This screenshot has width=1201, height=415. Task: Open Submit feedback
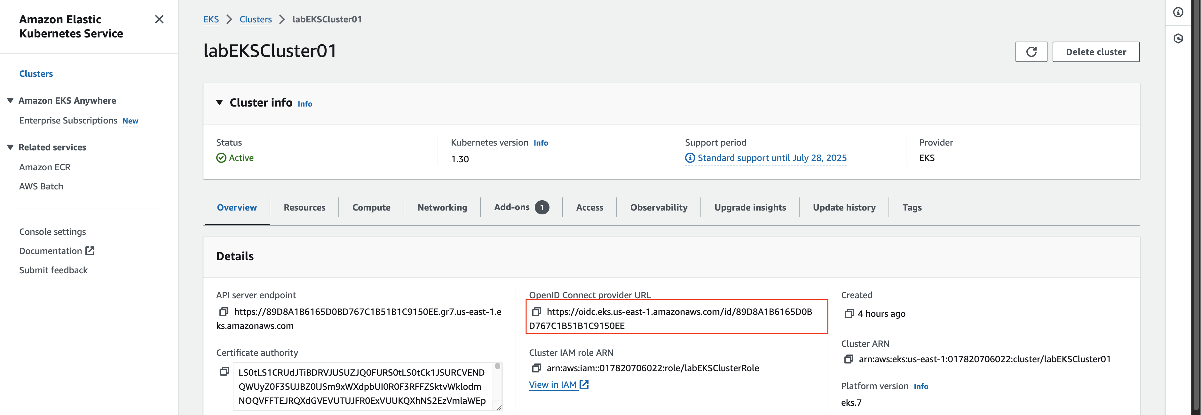tap(53, 270)
